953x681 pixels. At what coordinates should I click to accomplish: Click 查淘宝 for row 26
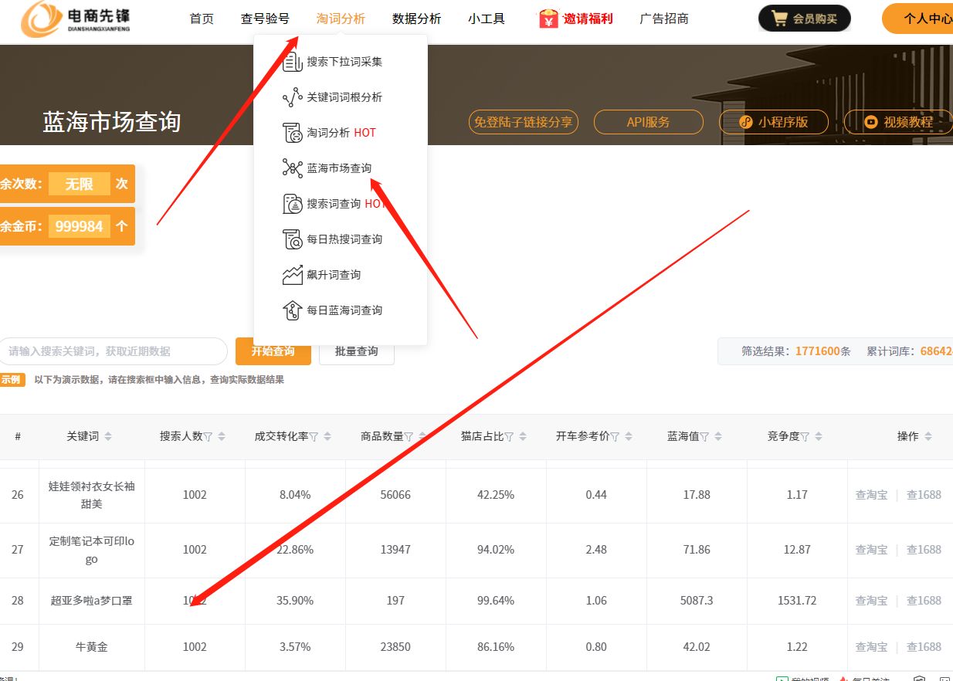click(871, 495)
